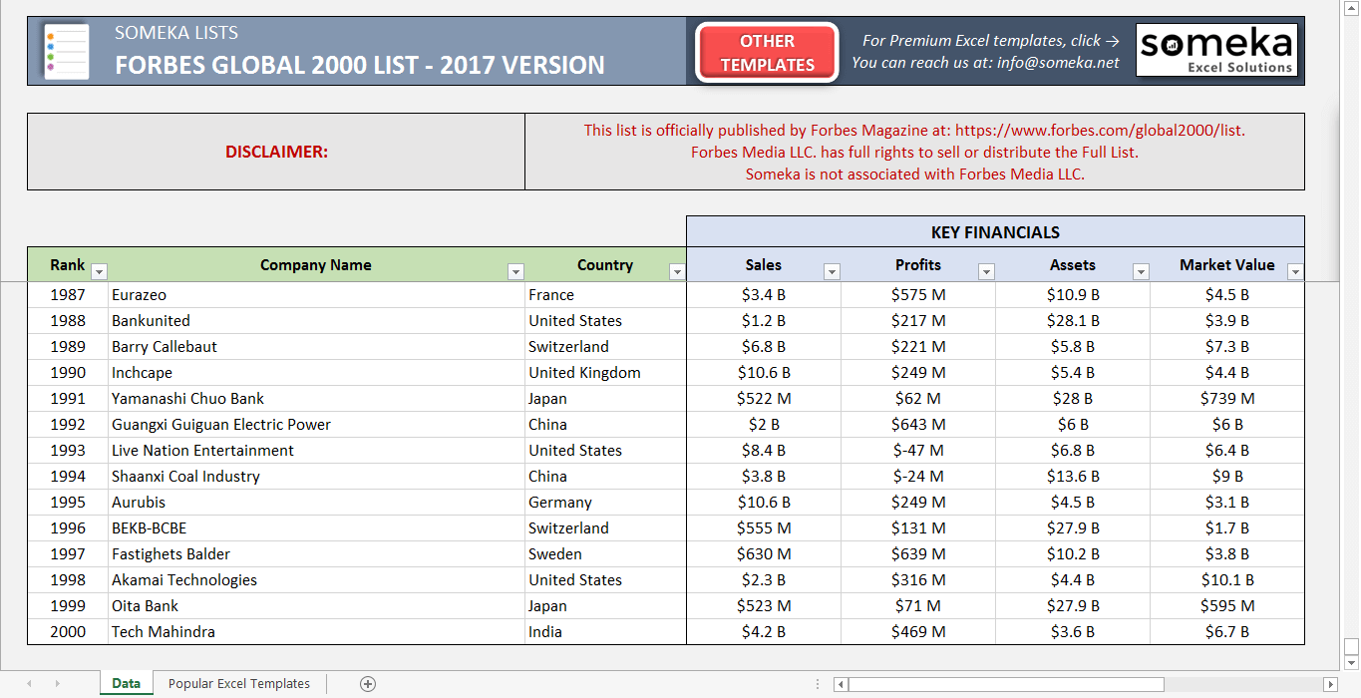Select the BEKB-BCBE company cell
The image size is (1361, 698).
pos(316,528)
